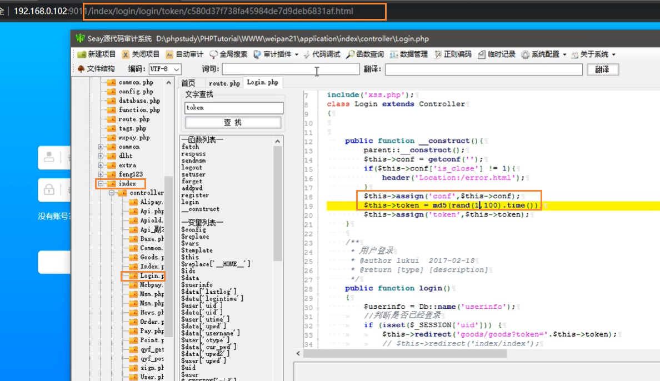This screenshot has height=381, width=660.
Task: Select Login.p file in the tree
Action: pyautogui.click(x=152, y=275)
